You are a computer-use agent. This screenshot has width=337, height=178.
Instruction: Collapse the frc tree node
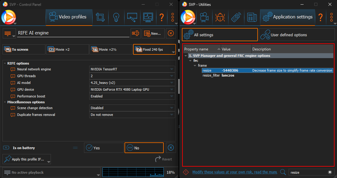pos(190,61)
